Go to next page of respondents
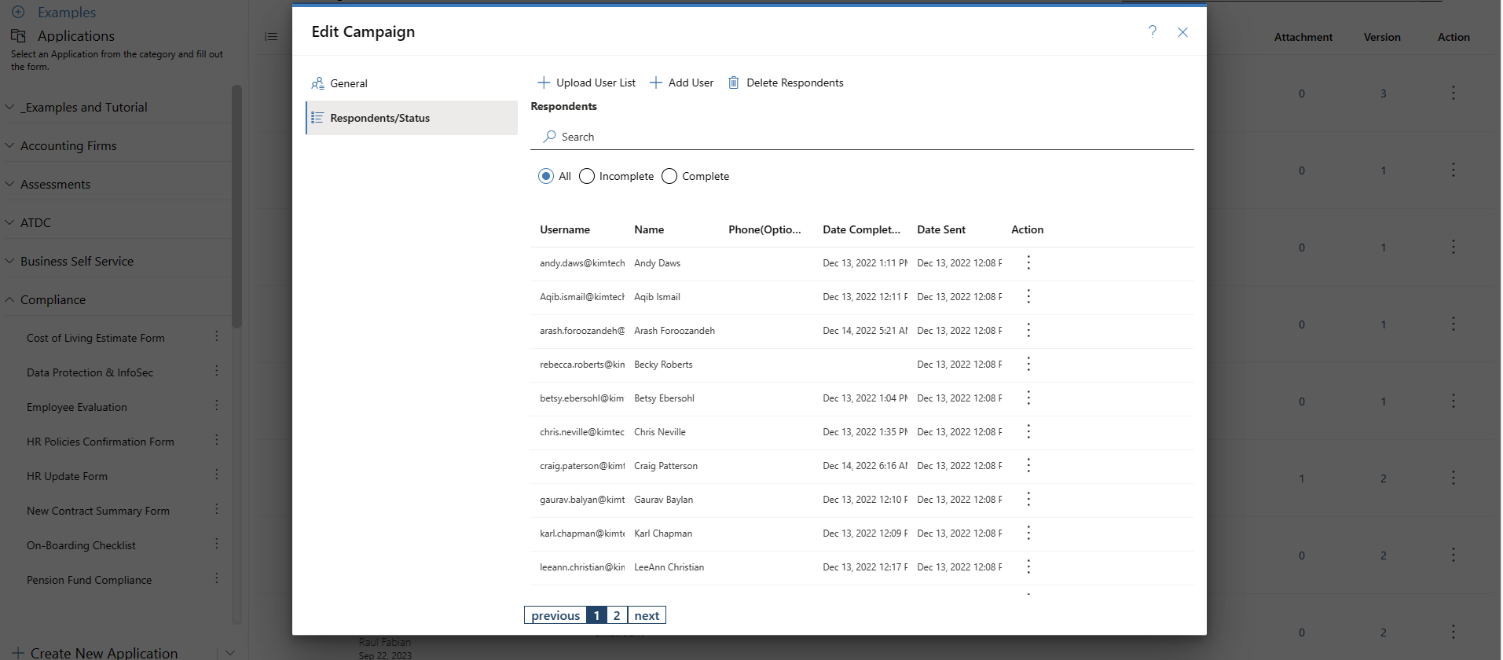 (x=647, y=615)
